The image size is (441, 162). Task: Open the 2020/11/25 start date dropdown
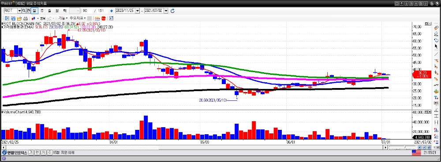(x=138, y=11)
